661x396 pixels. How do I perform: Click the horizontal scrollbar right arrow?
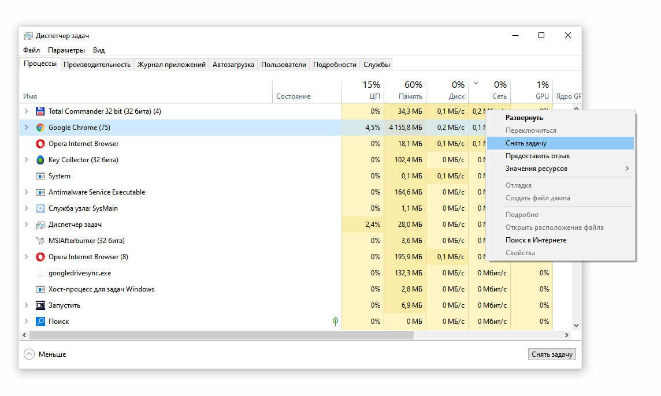[x=566, y=335]
